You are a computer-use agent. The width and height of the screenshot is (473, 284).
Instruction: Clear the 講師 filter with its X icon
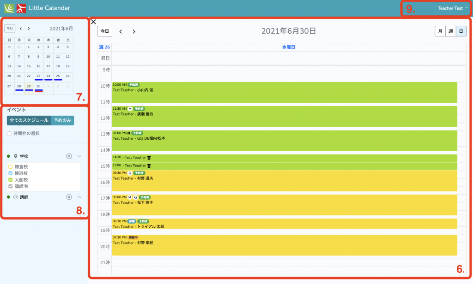(69, 197)
